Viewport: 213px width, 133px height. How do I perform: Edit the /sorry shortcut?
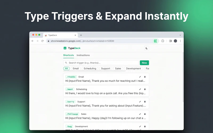140,102
